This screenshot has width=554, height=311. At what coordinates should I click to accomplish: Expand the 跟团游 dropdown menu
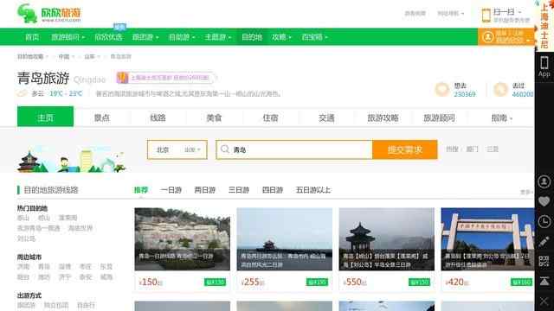(145, 37)
